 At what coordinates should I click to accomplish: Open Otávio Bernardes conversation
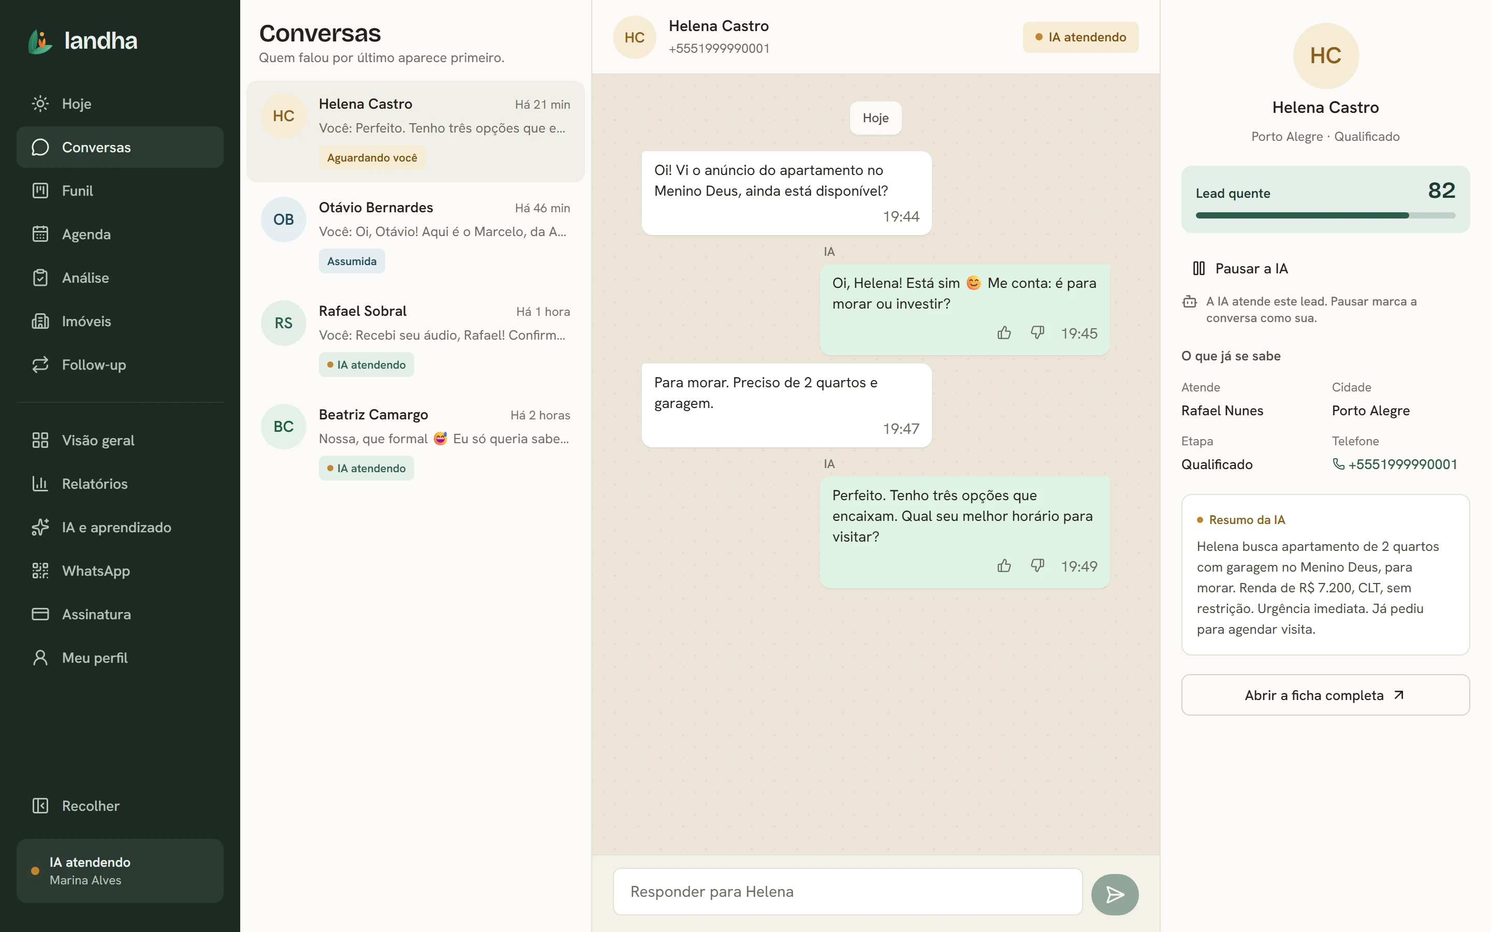[x=415, y=234]
